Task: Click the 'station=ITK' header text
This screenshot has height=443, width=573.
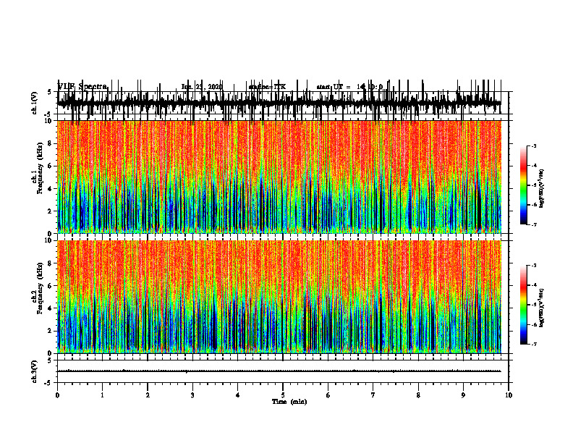Action: click(267, 87)
